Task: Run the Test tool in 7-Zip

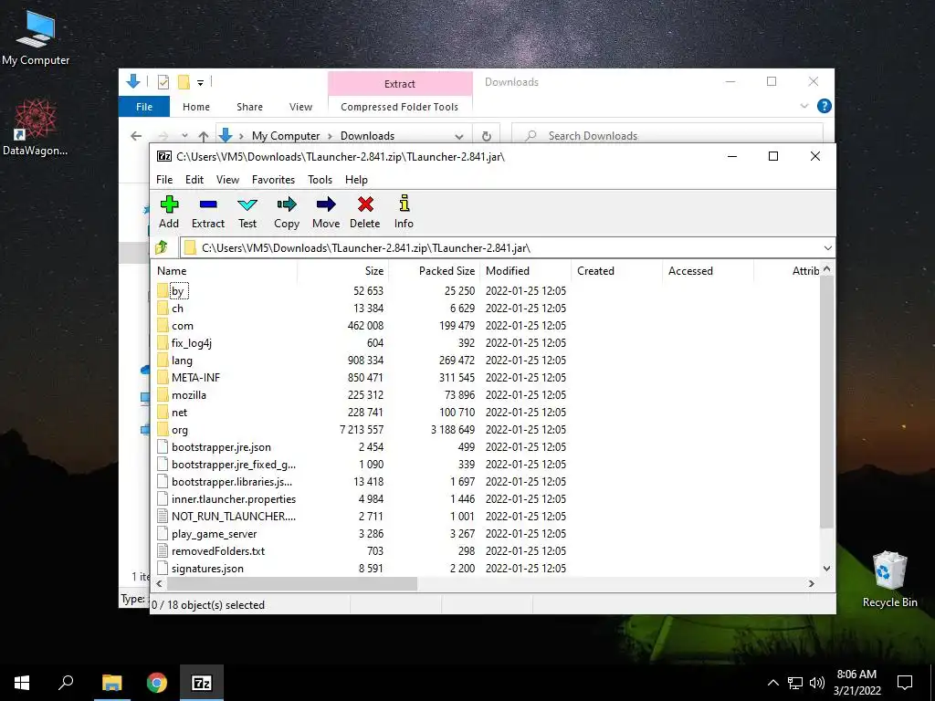Action: point(247,212)
